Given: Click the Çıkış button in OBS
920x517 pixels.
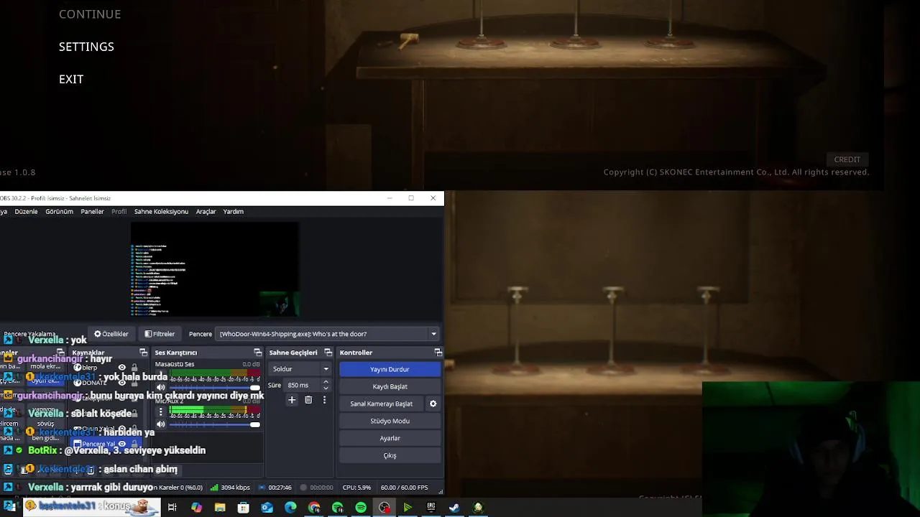Looking at the screenshot, I should coord(390,455).
